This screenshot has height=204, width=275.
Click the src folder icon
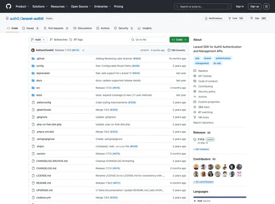(33, 88)
